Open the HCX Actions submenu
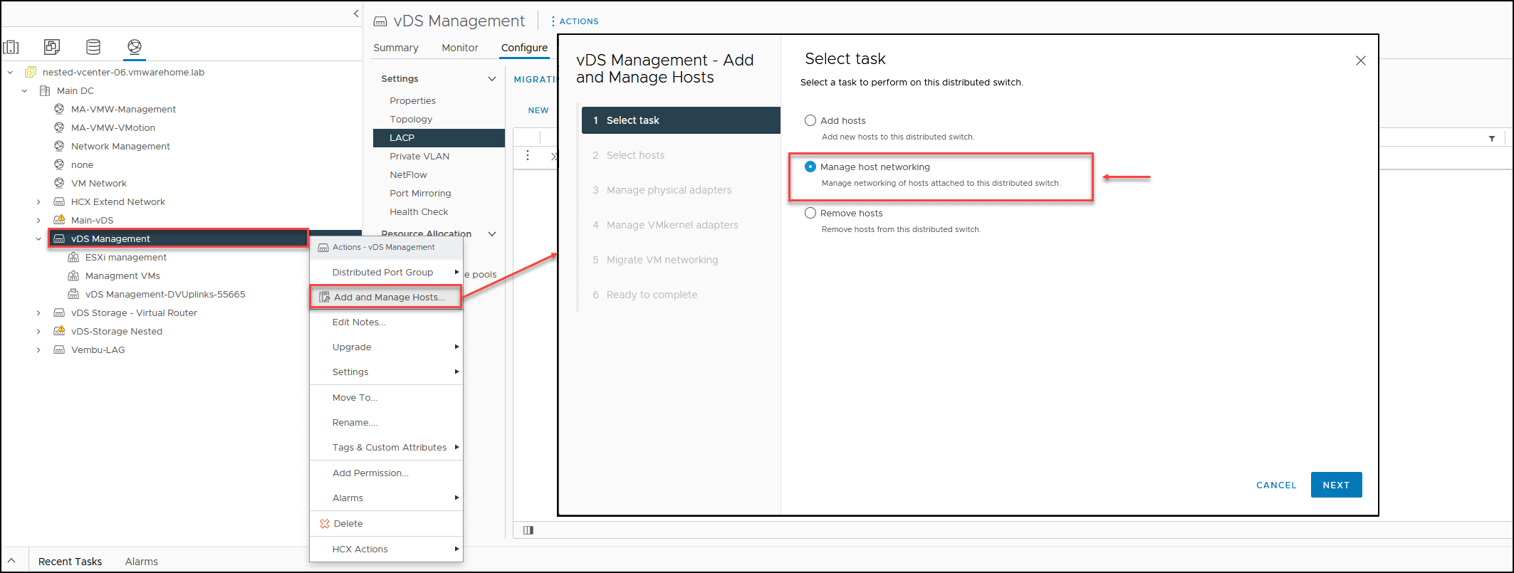 (x=387, y=549)
